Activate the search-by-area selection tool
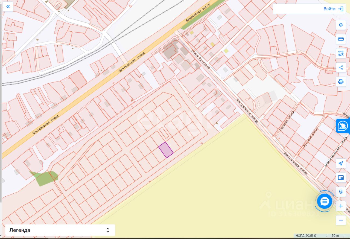Image resolution: width=350 pixels, height=239 pixels. (x=341, y=53)
